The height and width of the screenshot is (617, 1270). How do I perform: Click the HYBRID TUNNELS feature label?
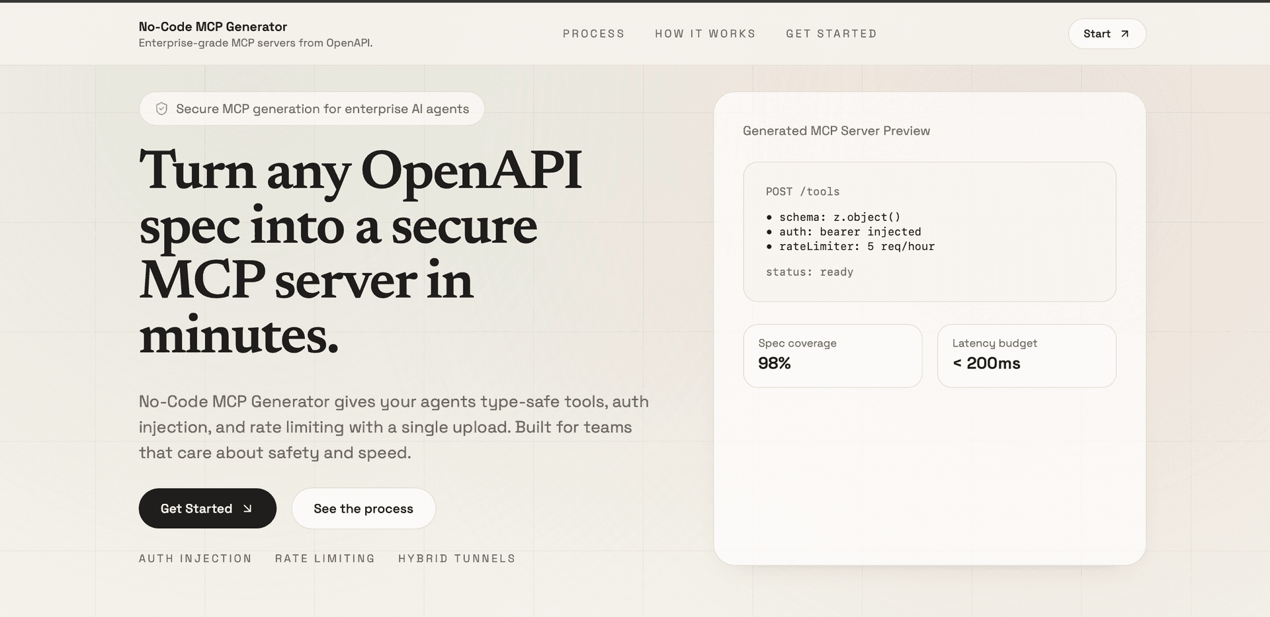click(x=456, y=559)
